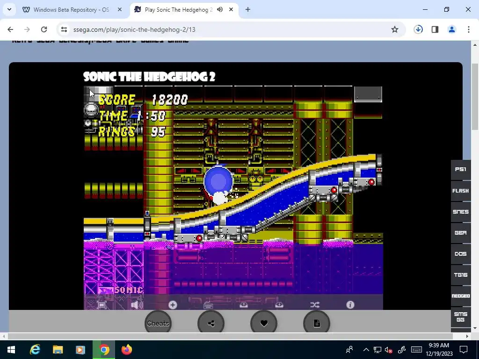
Task: Select the Play Sonic The Hedgehog tab
Action: [x=178, y=10]
